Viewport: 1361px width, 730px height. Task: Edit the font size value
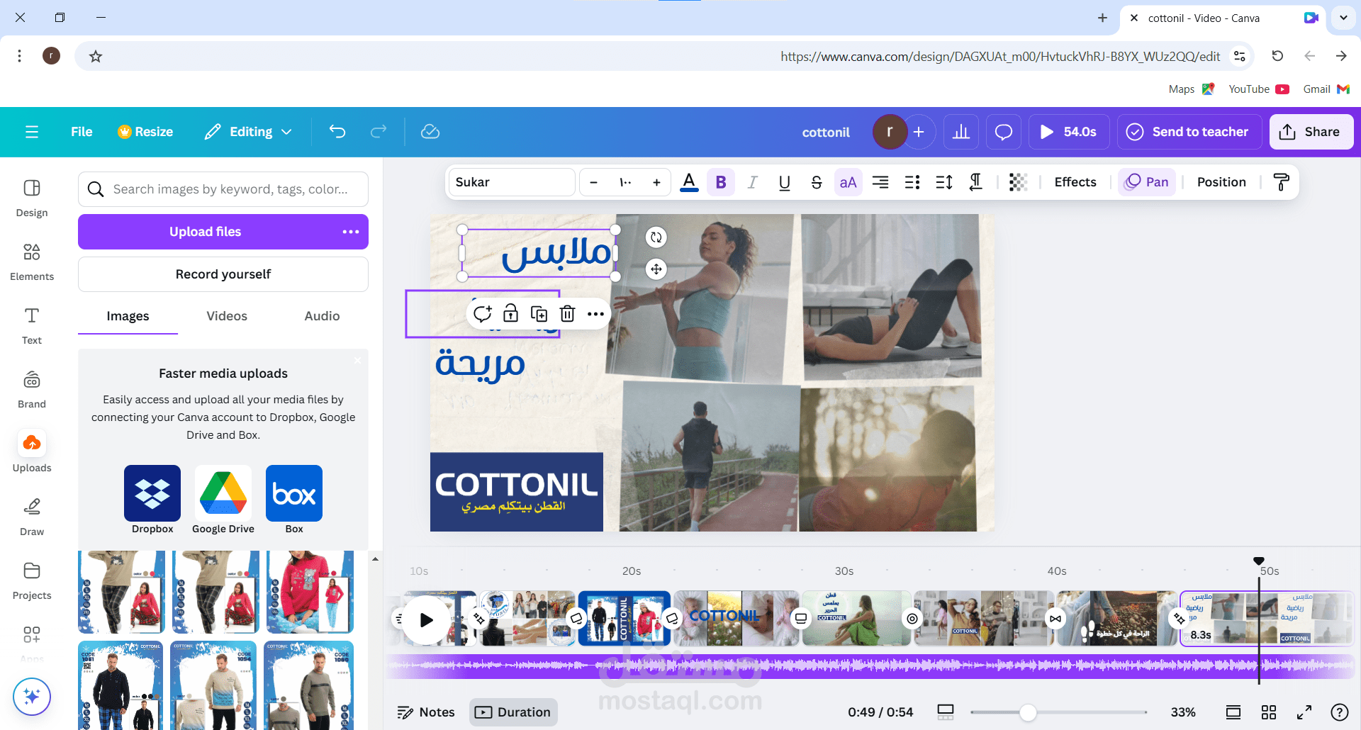625,182
